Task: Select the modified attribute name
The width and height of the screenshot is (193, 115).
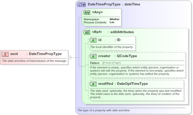Action: 106,83
